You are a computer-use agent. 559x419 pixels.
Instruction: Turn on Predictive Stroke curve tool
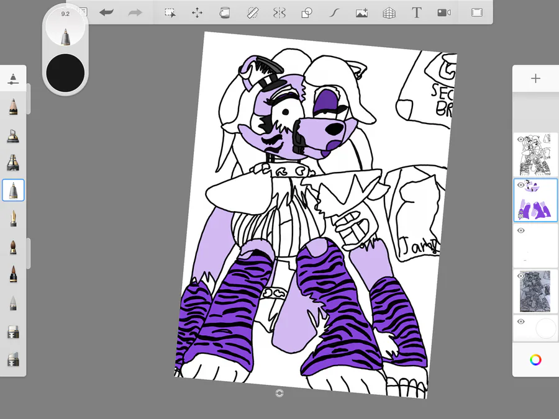tap(334, 13)
